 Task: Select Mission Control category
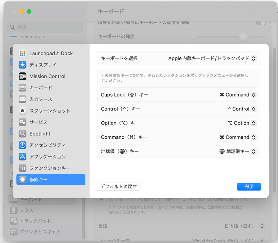point(51,76)
